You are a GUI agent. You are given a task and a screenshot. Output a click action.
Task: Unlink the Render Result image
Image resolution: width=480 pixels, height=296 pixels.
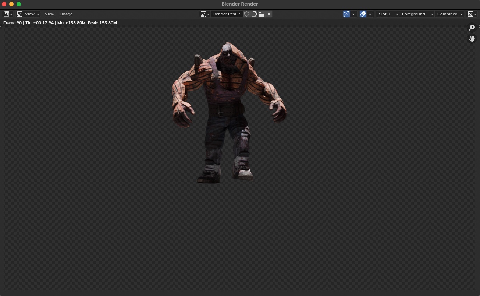coord(269,14)
